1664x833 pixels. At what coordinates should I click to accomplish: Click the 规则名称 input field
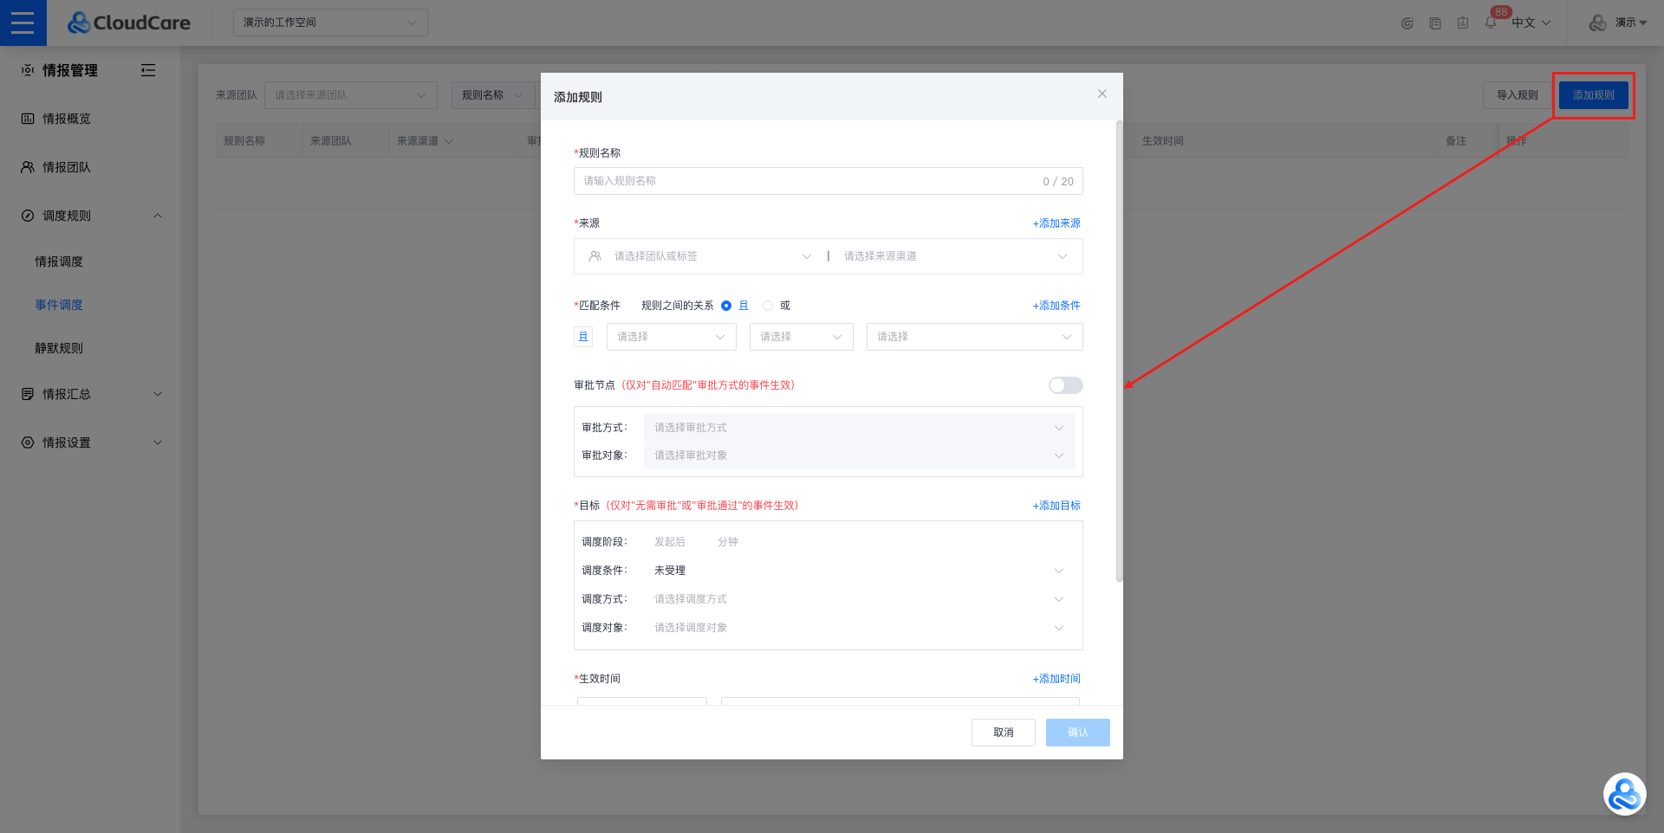(x=806, y=181)
